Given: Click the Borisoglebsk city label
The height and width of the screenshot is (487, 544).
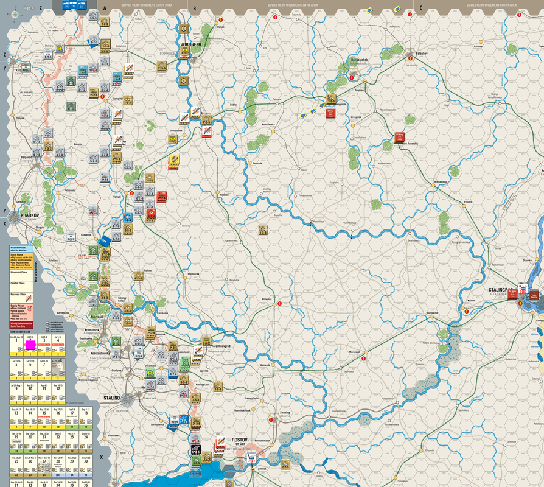Looking at the screenshot, I should click(360, 60).
